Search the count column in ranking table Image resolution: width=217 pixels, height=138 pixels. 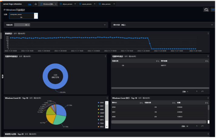[x=207, y=103]
